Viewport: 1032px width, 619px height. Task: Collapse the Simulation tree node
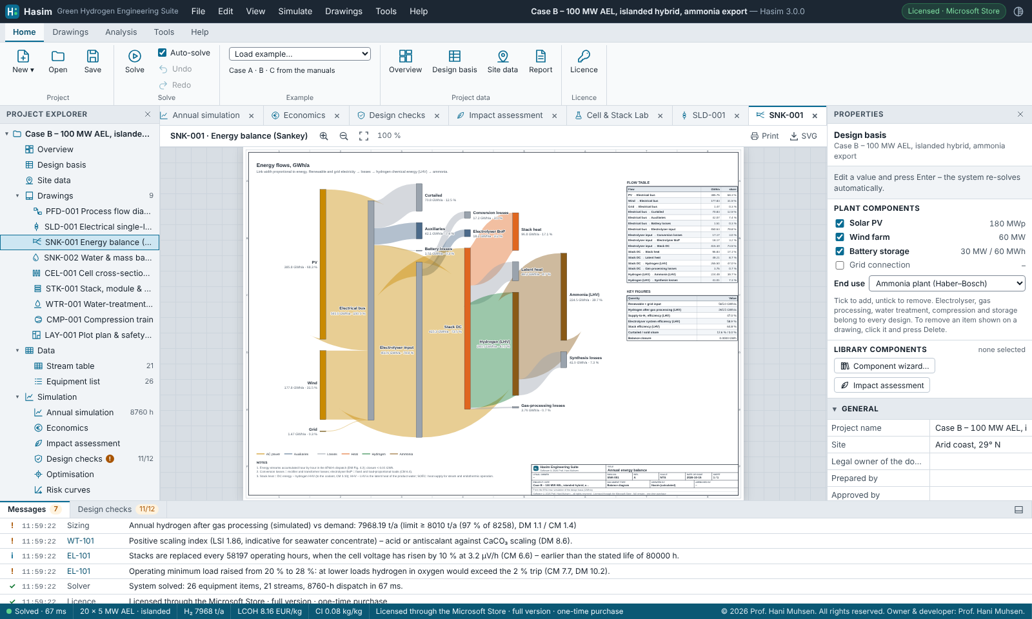point(17,397)
